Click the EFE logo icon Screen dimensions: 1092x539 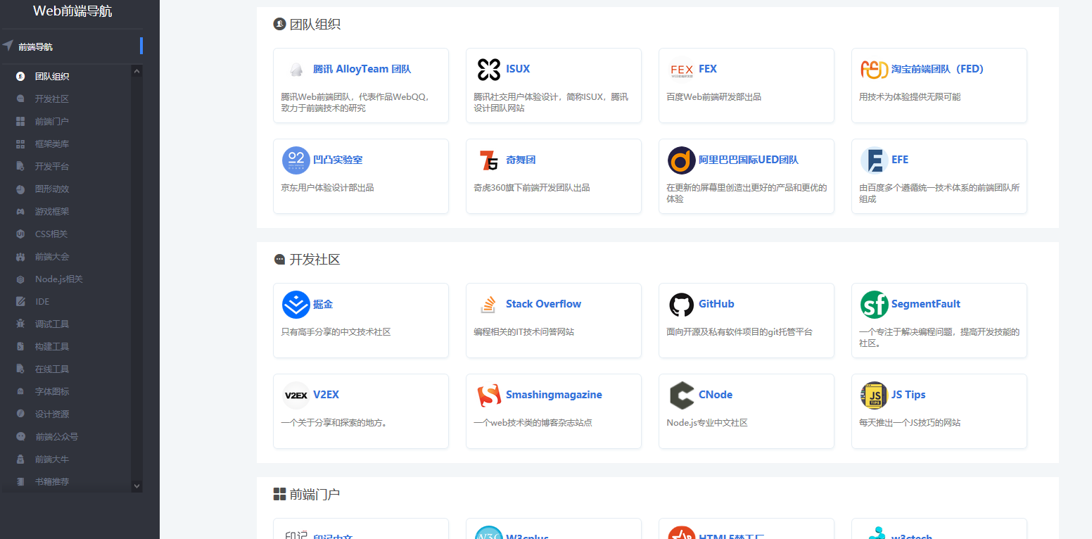[x=875, y=160]
